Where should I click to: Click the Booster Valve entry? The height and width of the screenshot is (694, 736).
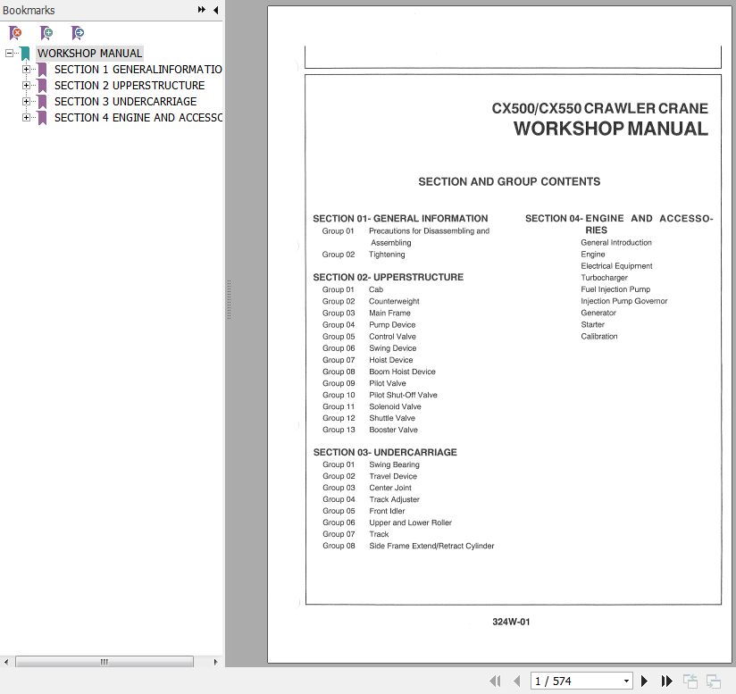tap(393, 430)
